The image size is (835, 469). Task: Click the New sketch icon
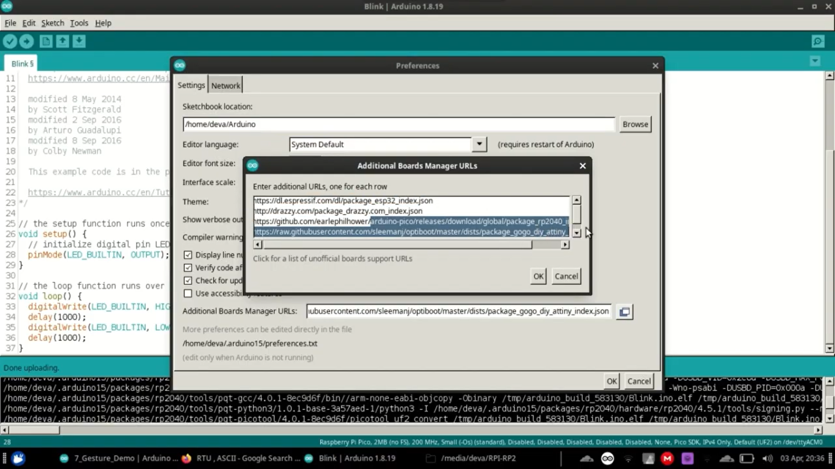pos(46,41)
